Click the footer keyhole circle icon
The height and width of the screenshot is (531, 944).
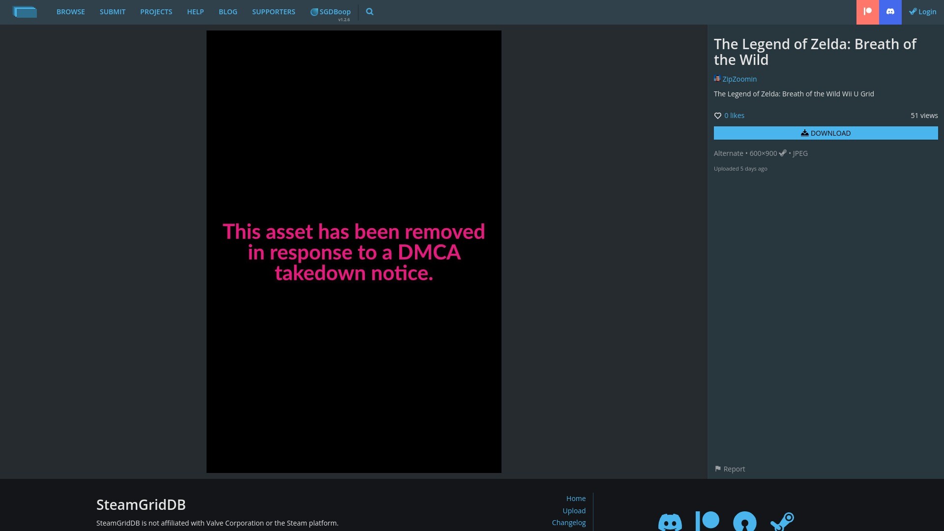point(745,522)
